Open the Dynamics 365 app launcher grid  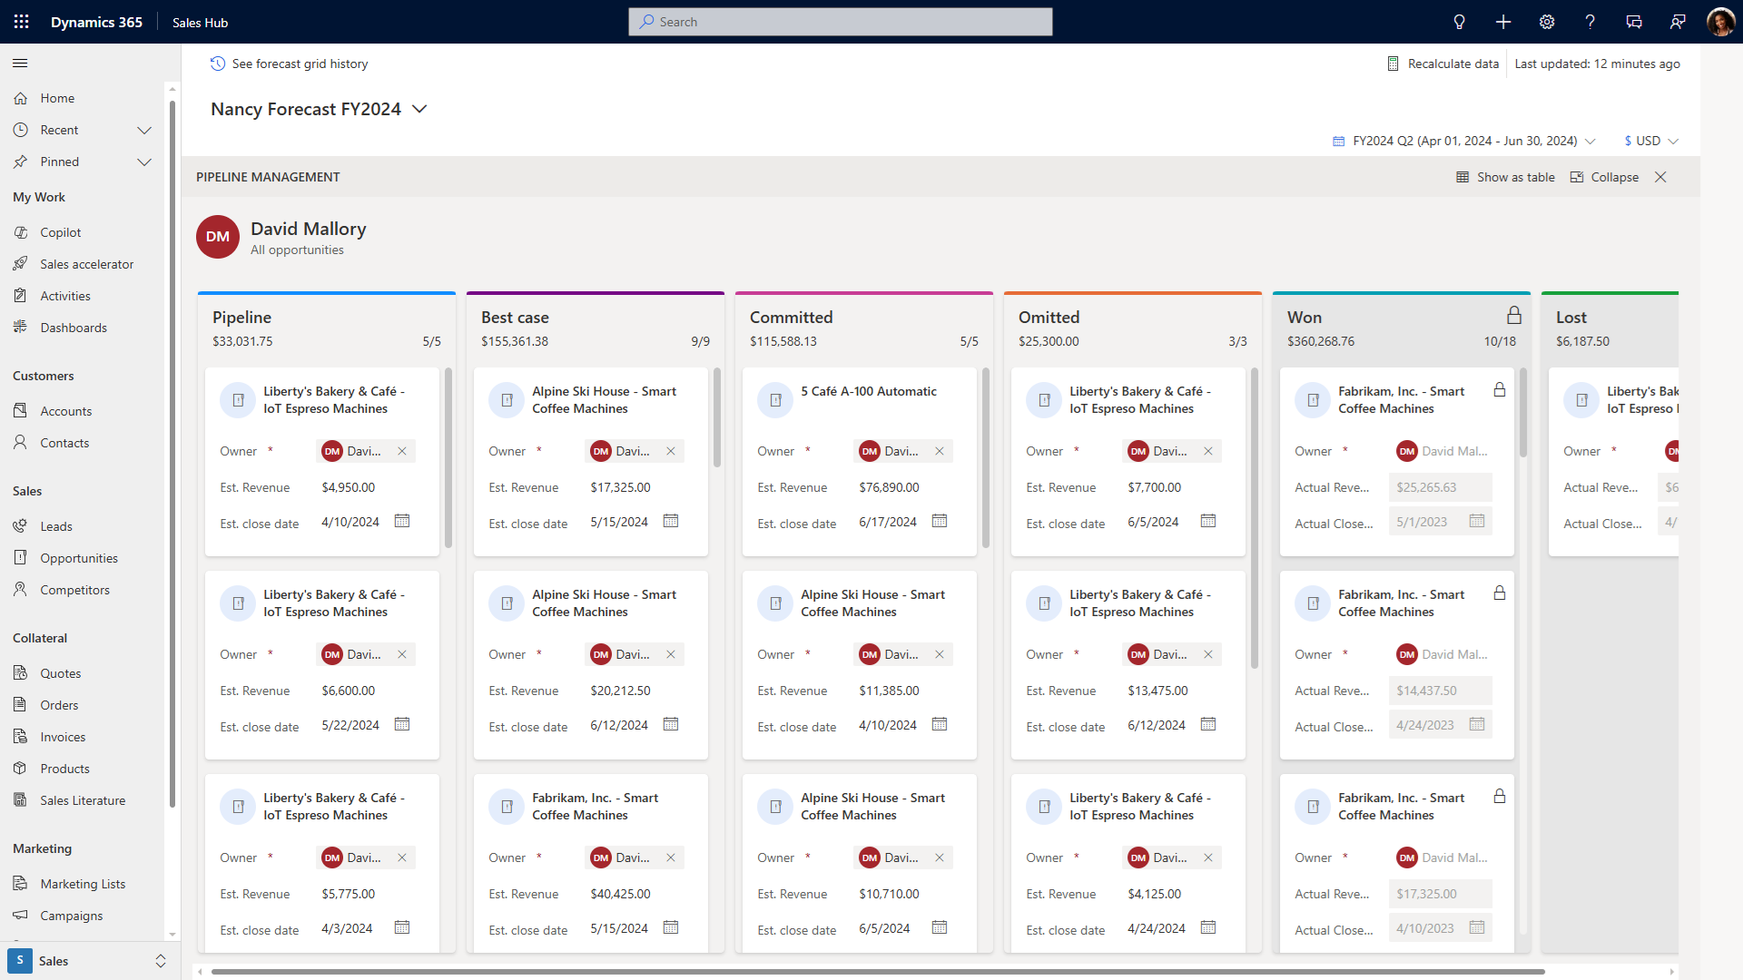[x=20, y=21]
